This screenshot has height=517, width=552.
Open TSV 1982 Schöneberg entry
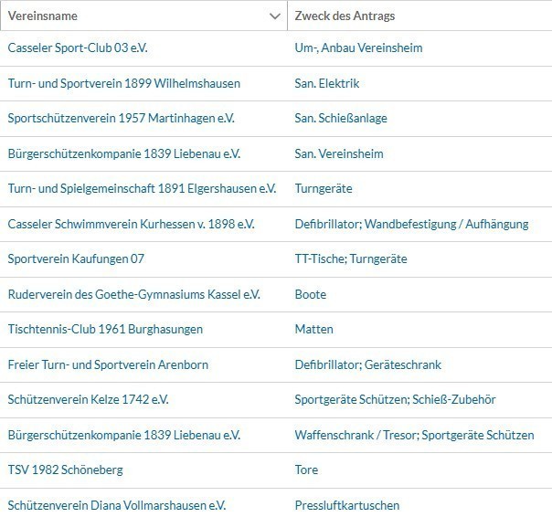[66, 470]
